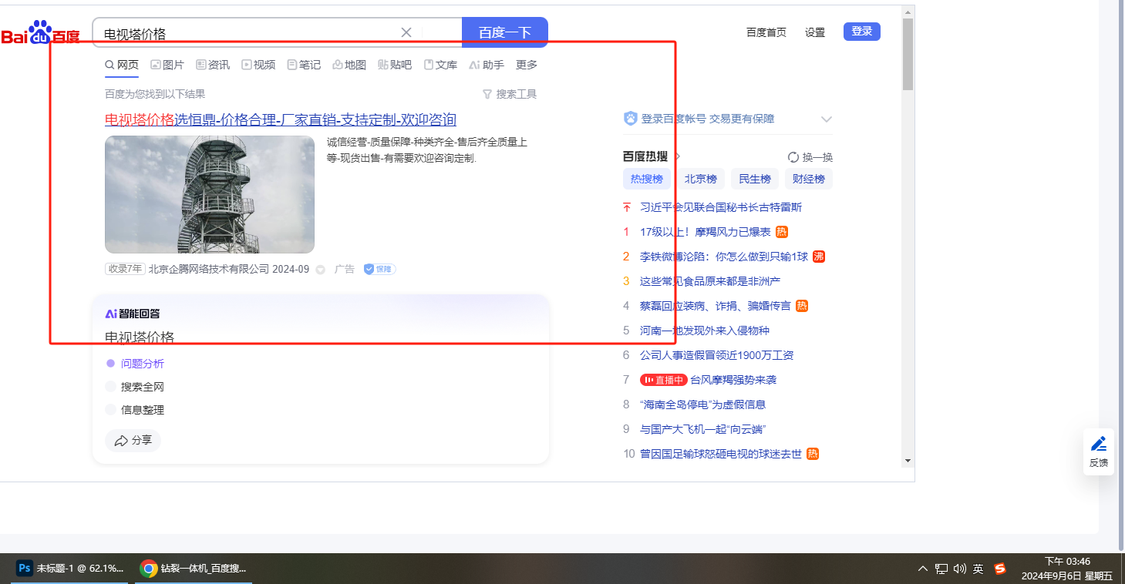This screenshot has width=1125, height=584.
Task: Open hot search 李铁微博沦陷
Action: coord(724,257)
